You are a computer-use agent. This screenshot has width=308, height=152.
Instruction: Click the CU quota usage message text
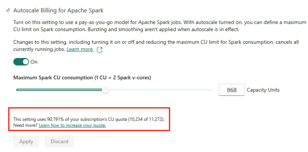click(89, 119)
